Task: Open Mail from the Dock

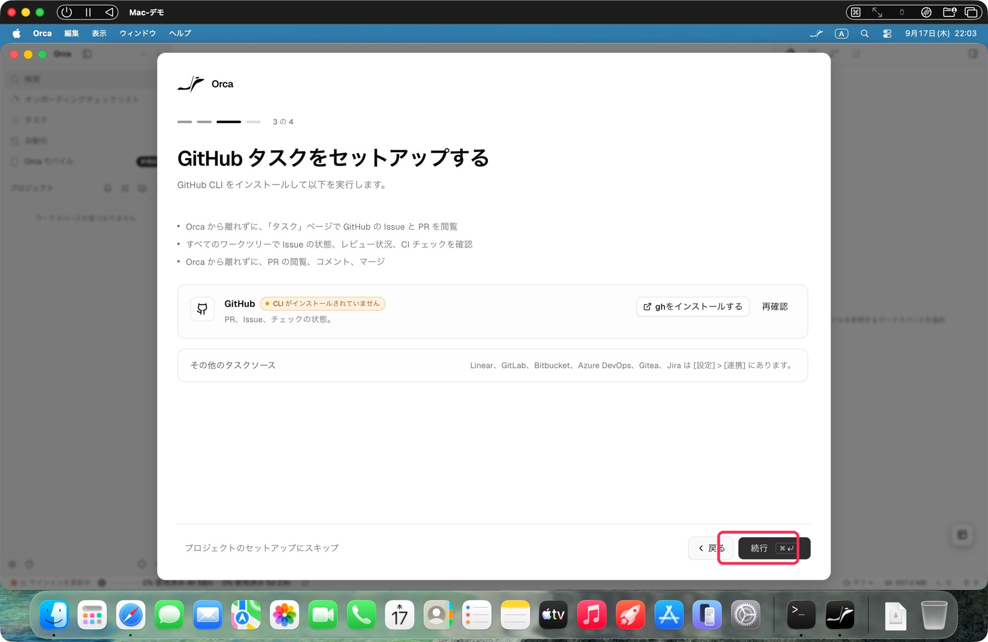Action: (x=207, y=615)
